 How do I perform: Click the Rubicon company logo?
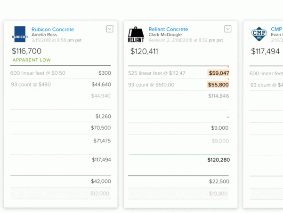coord(20,34)
